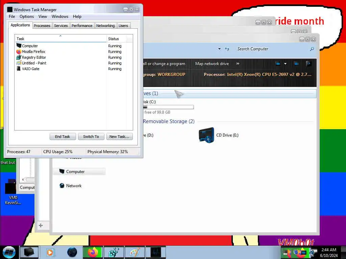Screen dimensions: 346x259
Task: Open the view options dropdown arrow in Explorer
Action: [x=285, y=64]
